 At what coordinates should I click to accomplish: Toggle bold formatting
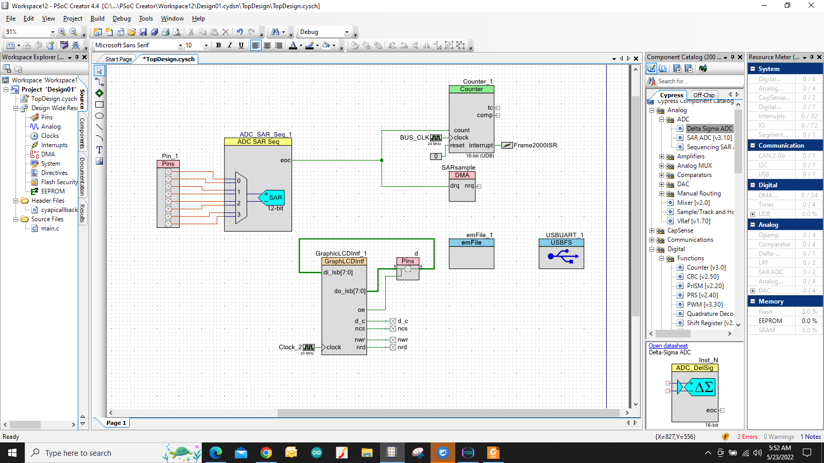(x=218, y=45)
